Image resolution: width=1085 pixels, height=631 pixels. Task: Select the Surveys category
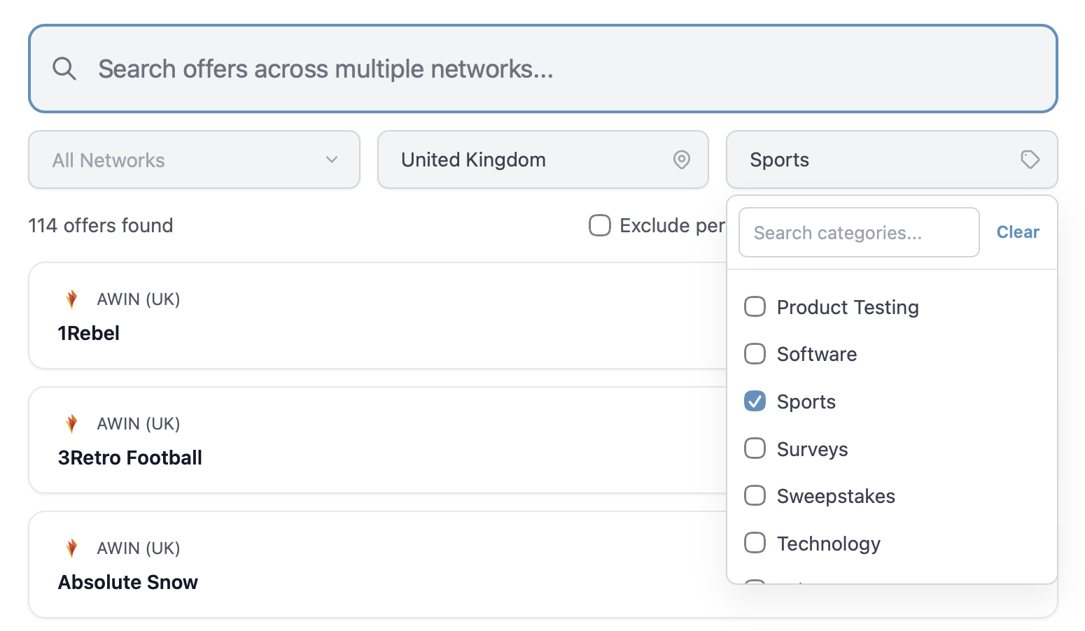point(755,448)
